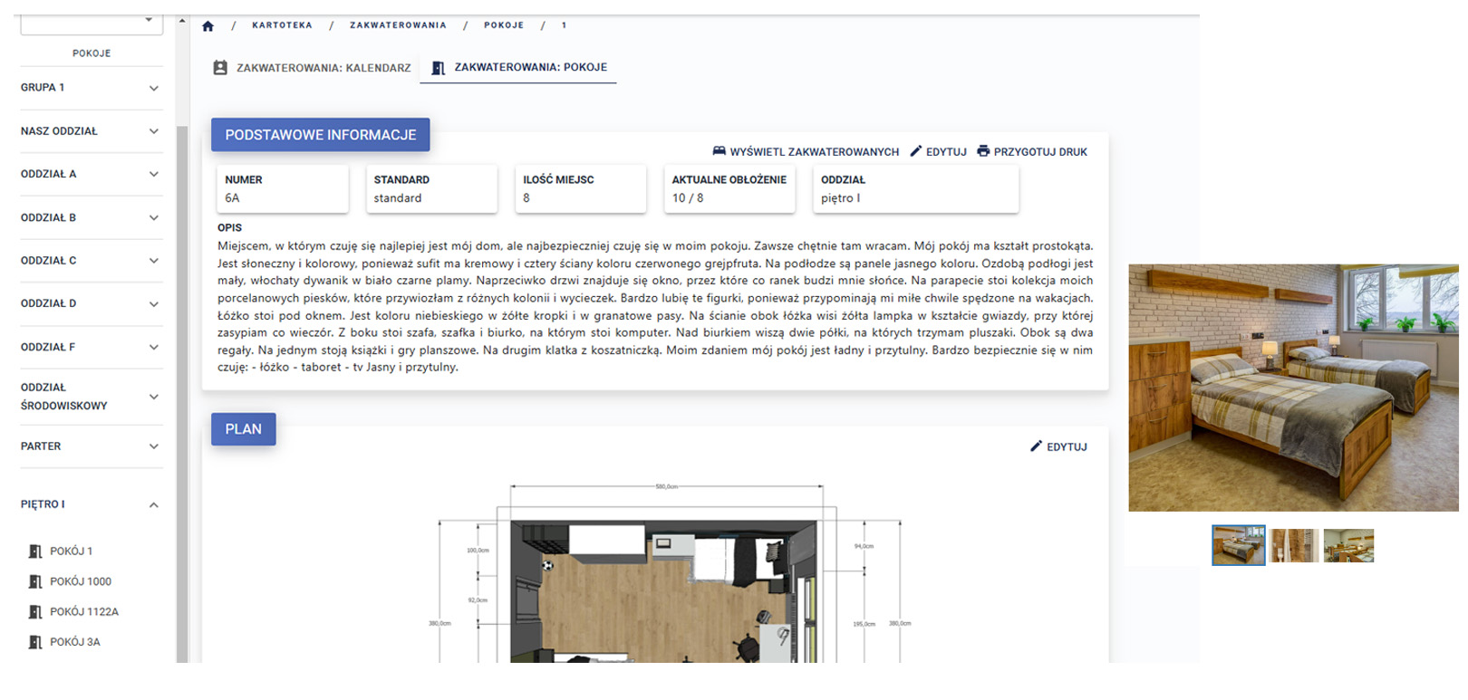This screenshot has width=1468, height=700.
Task: Expand the Oddział A group
Action: pyautogui.click(x=153, y=175)
